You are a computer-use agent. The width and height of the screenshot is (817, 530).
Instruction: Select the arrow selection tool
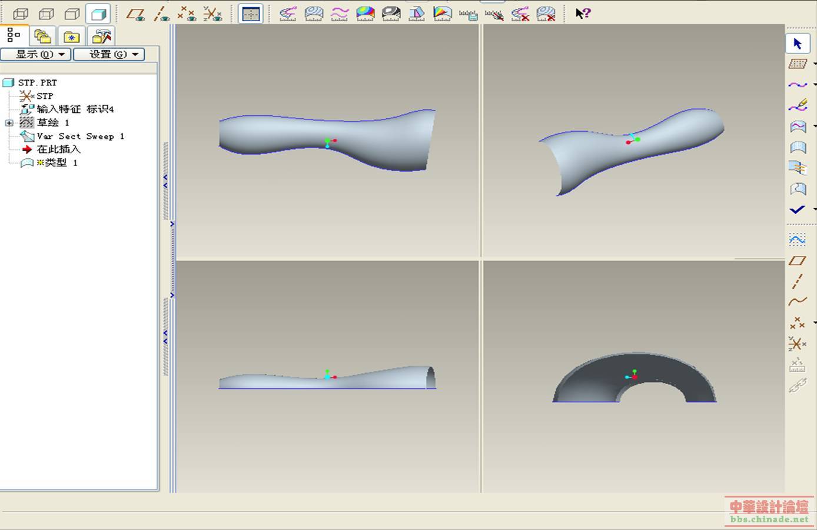pos(798,44)
